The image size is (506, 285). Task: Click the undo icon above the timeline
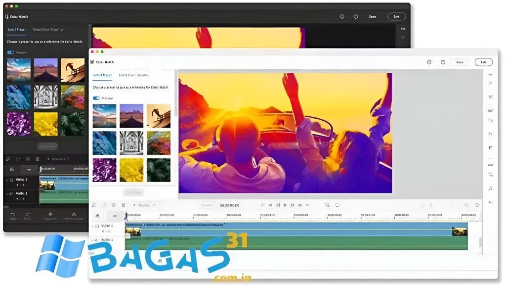pos(103,205)
